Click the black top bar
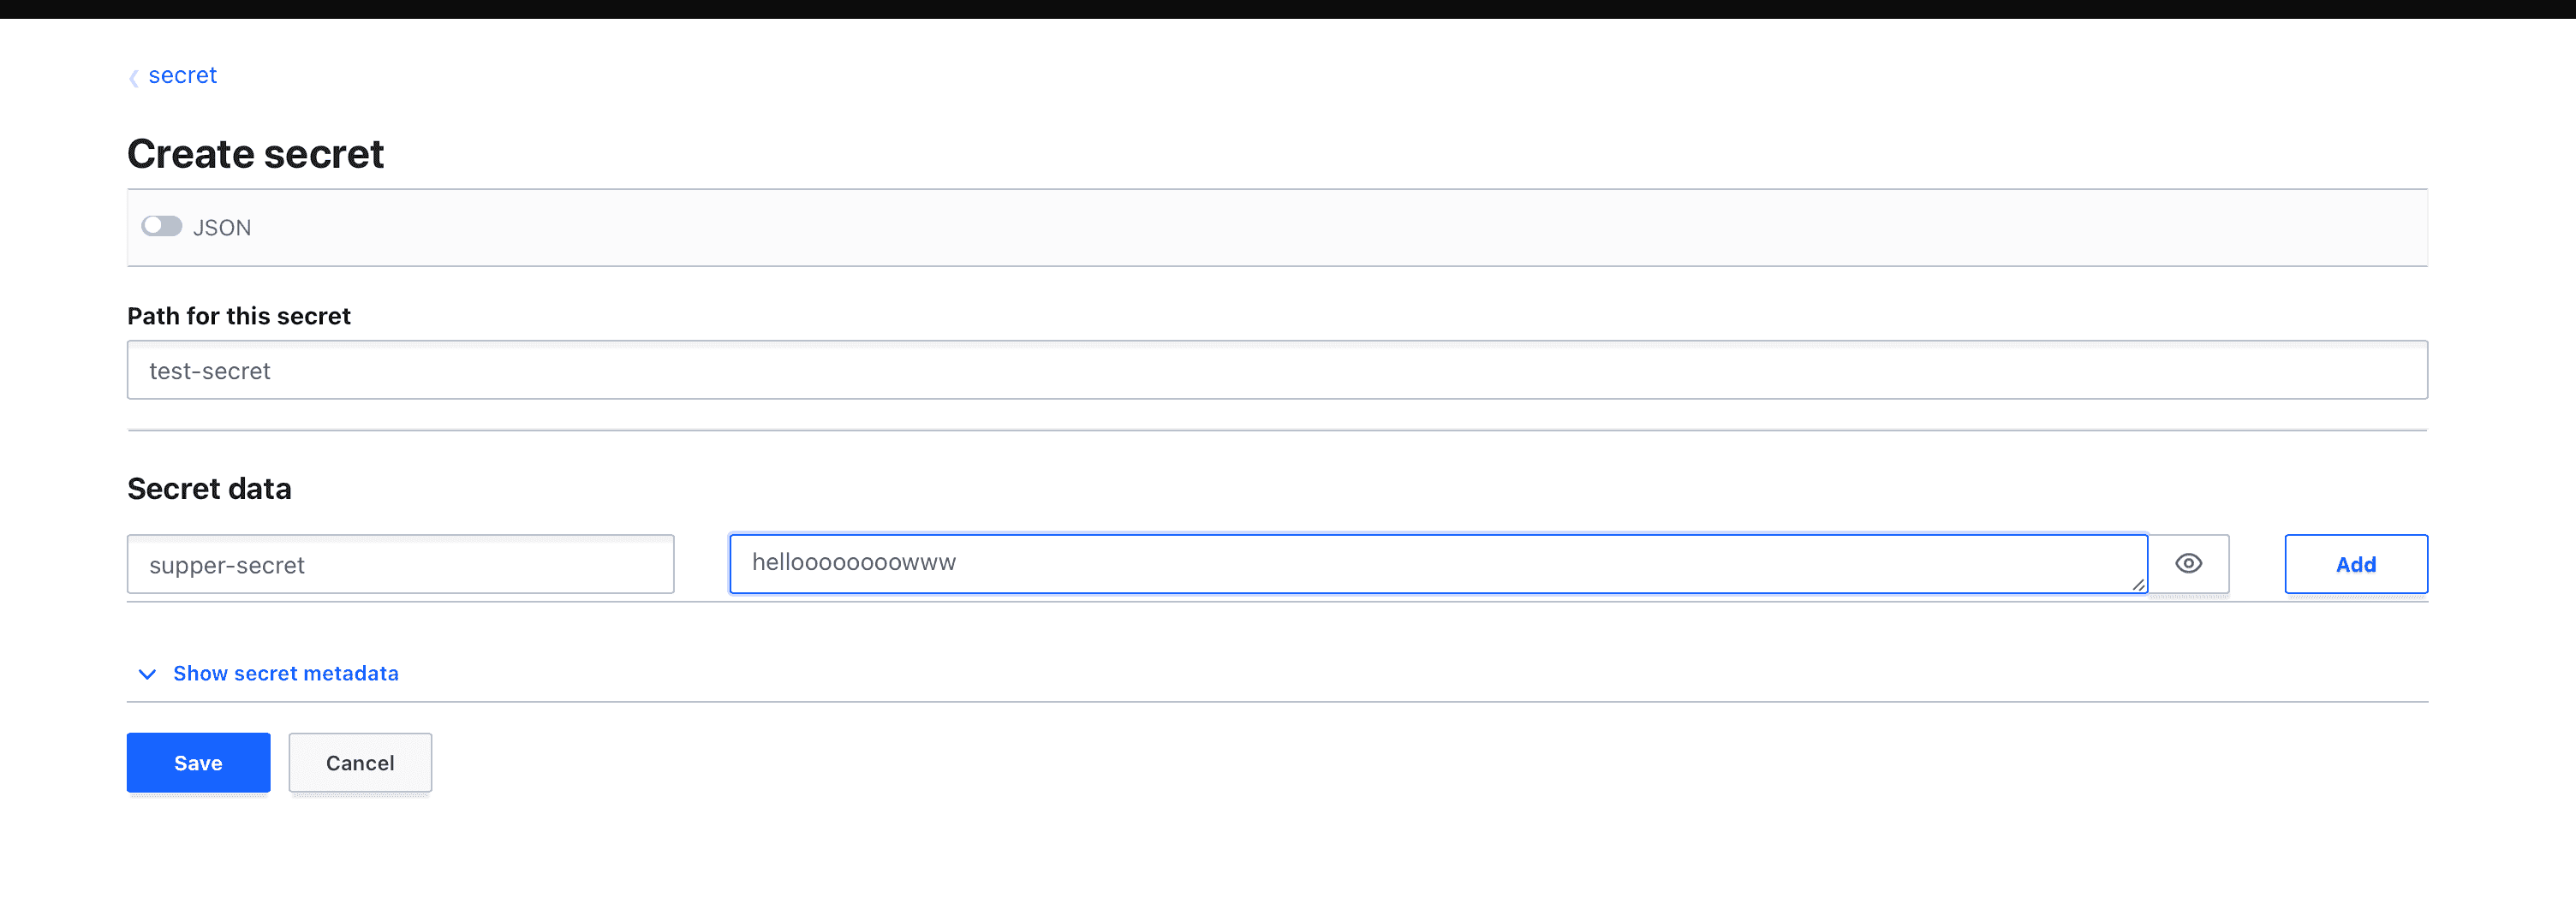The height and width of the screenshot is (909, 2576). 1288,9
